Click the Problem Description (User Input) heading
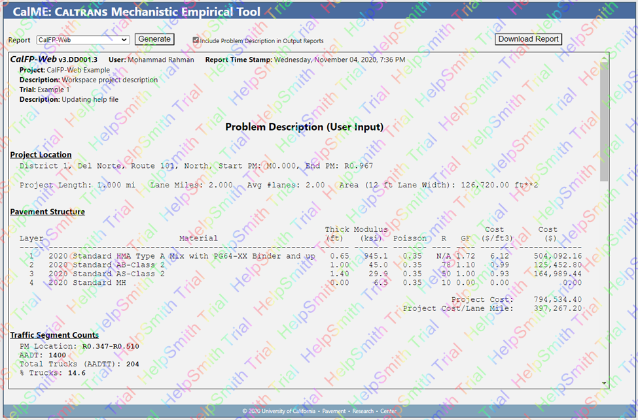The image size is (638, 420). (304, 127)
